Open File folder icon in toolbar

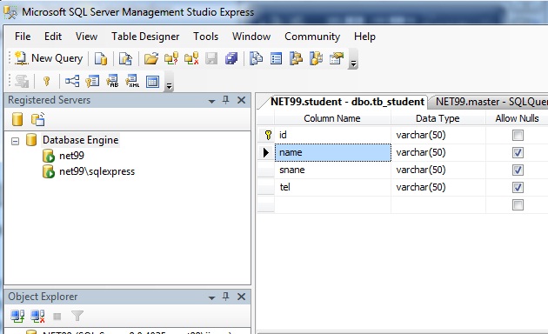click(151, 58)
